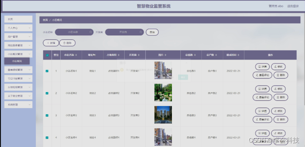
Task: Open 详情 for row 小区名称2
Action: [262, 89]
